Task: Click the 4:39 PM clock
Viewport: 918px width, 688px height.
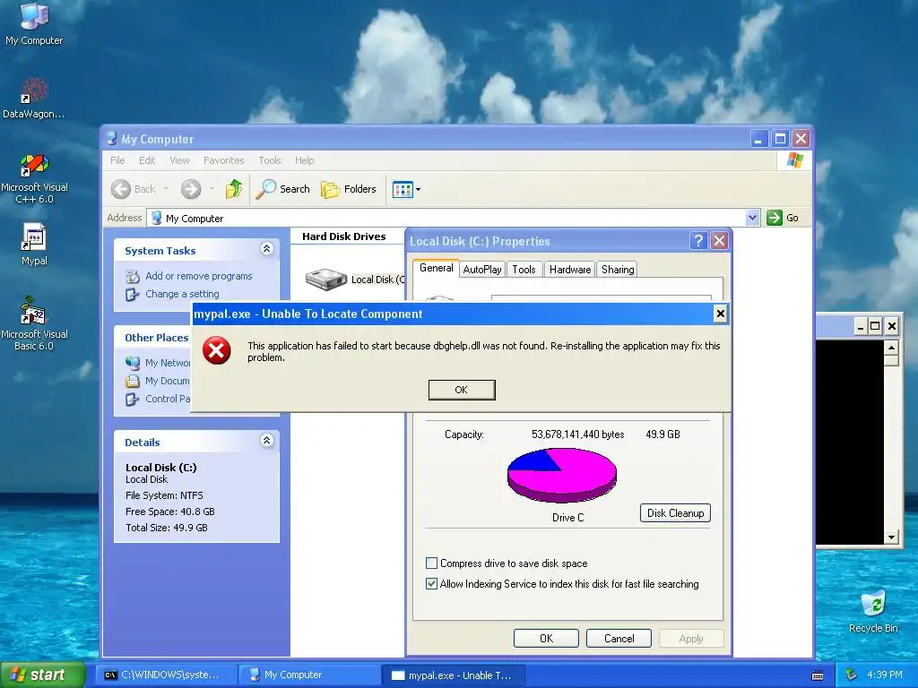Action: point(885,675)
